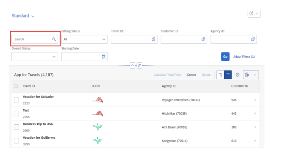Tick checkbox for Business Trip to USA
285x162 pixels.
[x=16, y=127]
